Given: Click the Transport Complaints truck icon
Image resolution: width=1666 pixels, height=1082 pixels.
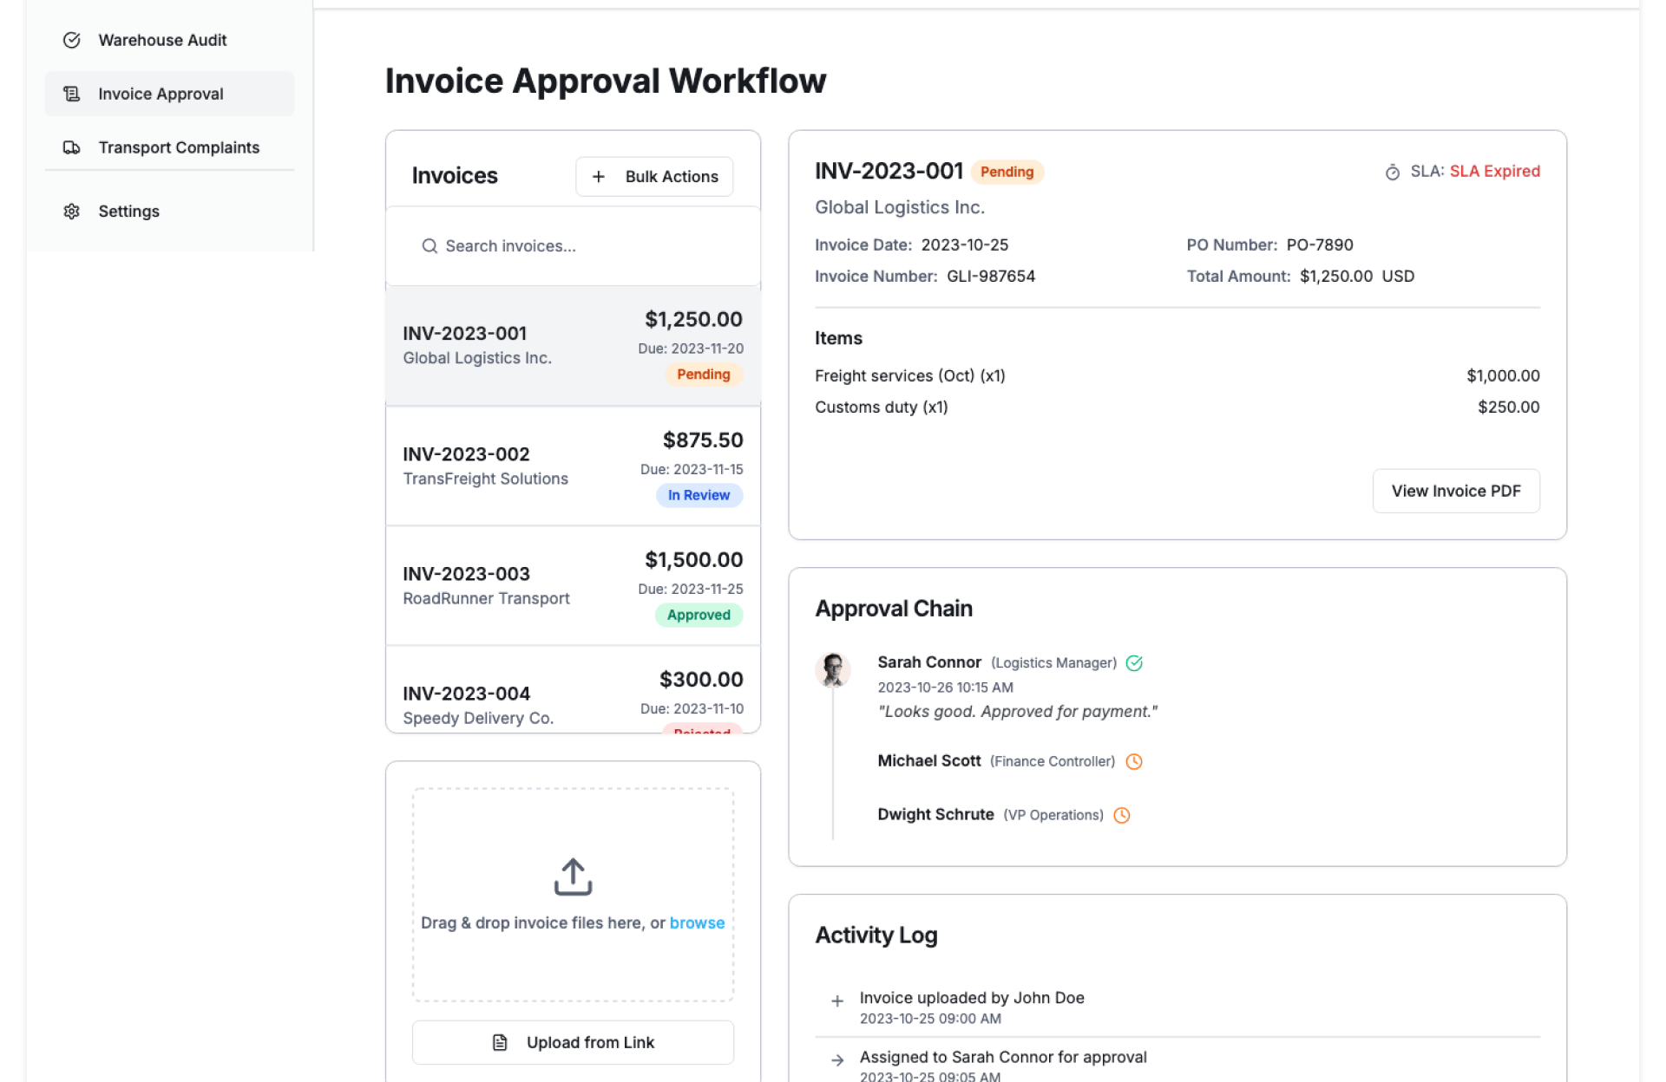Looking at the screenshot, I should 72,147.
